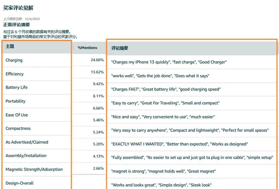
Task: Click the "magnet is strong" review summary
Action: (164, 171)
